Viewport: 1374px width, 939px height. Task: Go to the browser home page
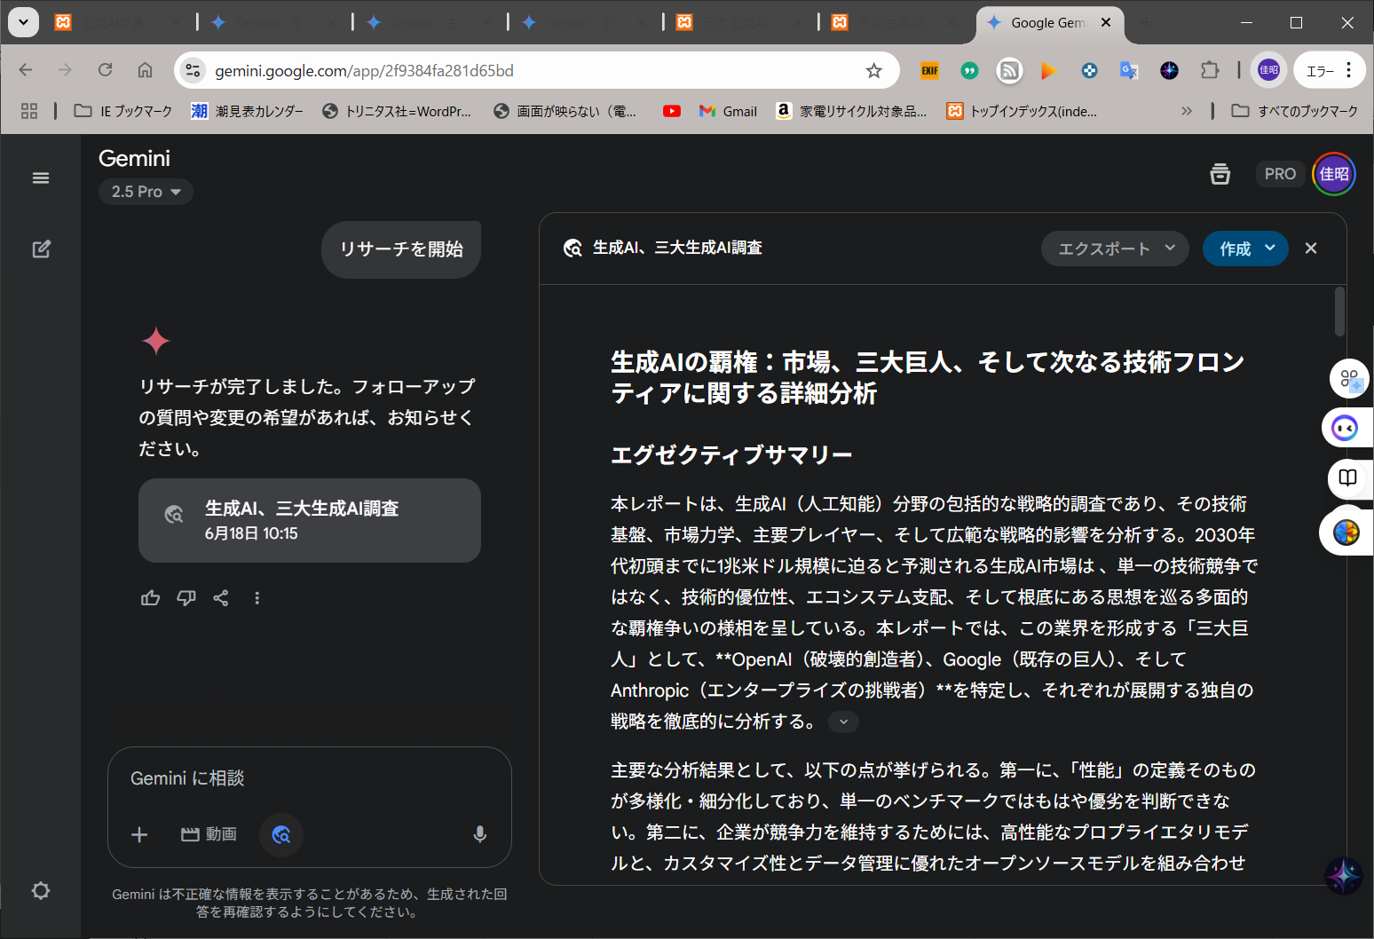point(145,70)
